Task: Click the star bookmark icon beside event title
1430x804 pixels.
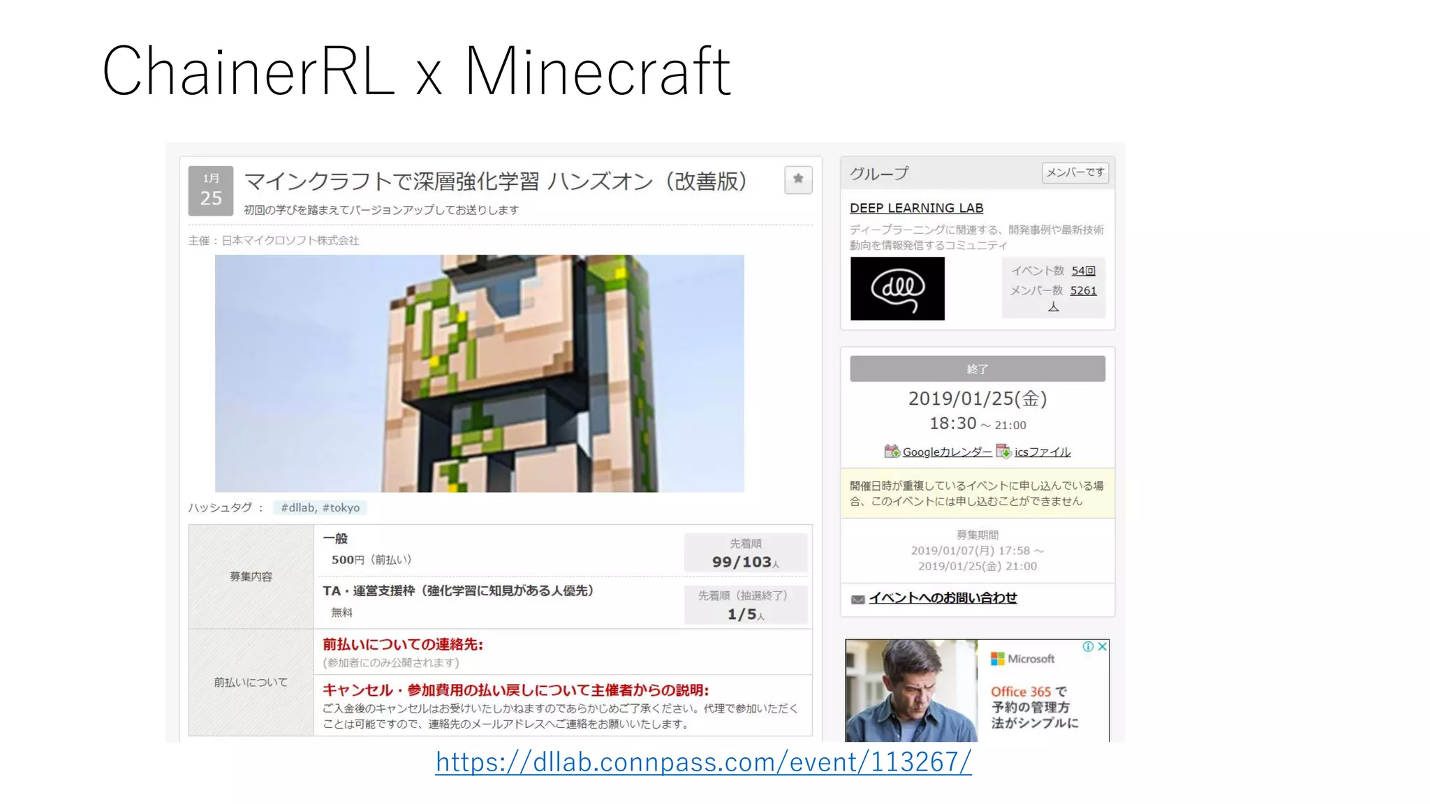Action: pyautogui.click(x=798, y=179)
